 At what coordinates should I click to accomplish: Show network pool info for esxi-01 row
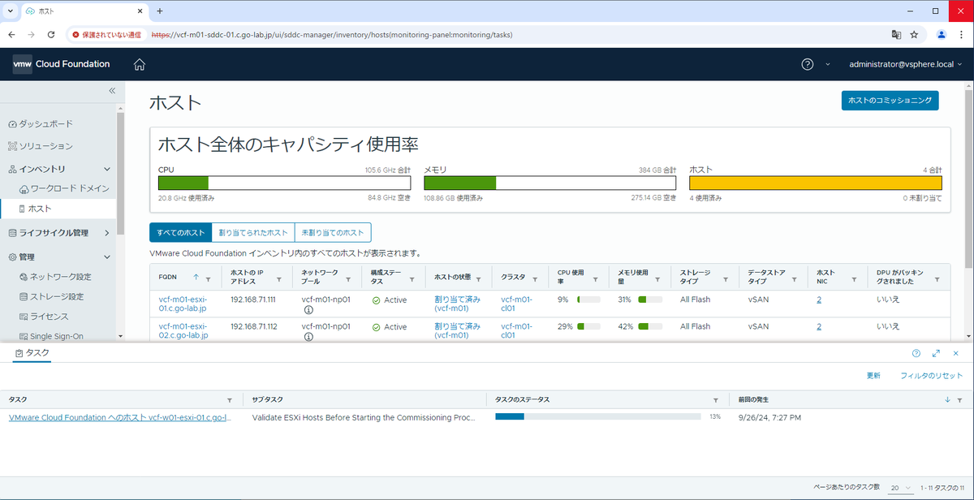309,310
